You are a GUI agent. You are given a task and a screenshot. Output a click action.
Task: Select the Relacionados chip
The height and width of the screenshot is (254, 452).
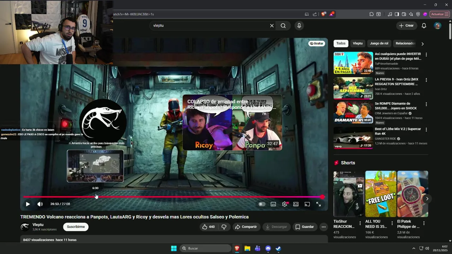pos(405,43)
